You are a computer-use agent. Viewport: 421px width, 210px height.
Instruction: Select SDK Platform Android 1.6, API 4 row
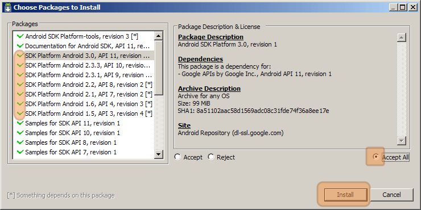click(84, 104)
